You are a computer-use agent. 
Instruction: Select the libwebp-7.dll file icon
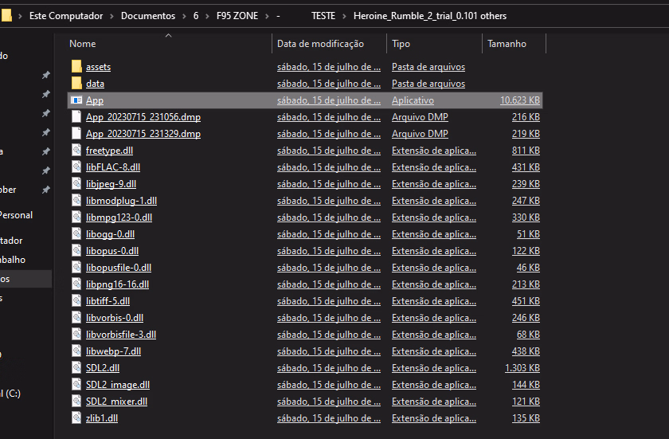point(76,351)
